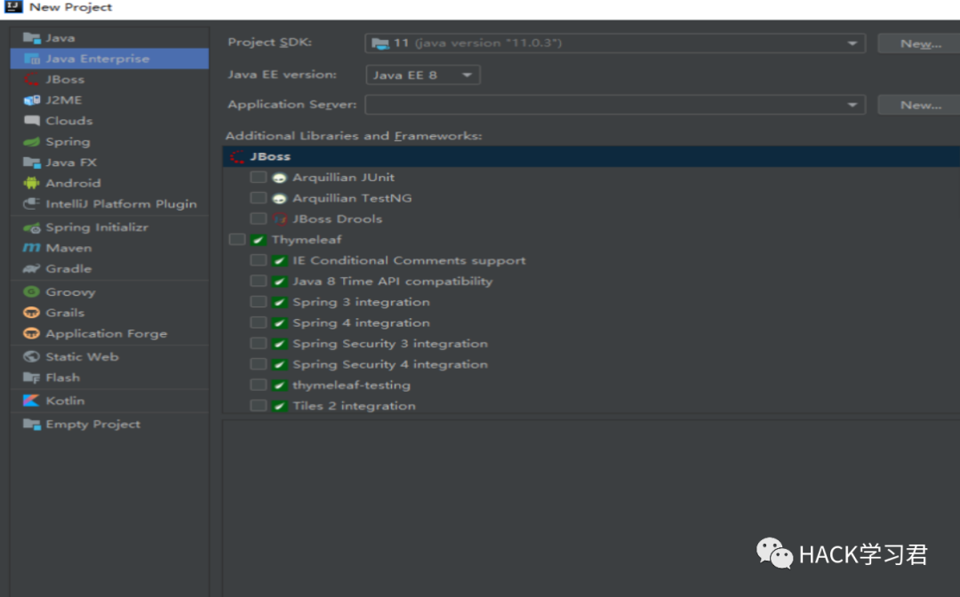This screenshot has height=597, width=960.
Task: Select the Empty Project label
Action: point(93,425)
